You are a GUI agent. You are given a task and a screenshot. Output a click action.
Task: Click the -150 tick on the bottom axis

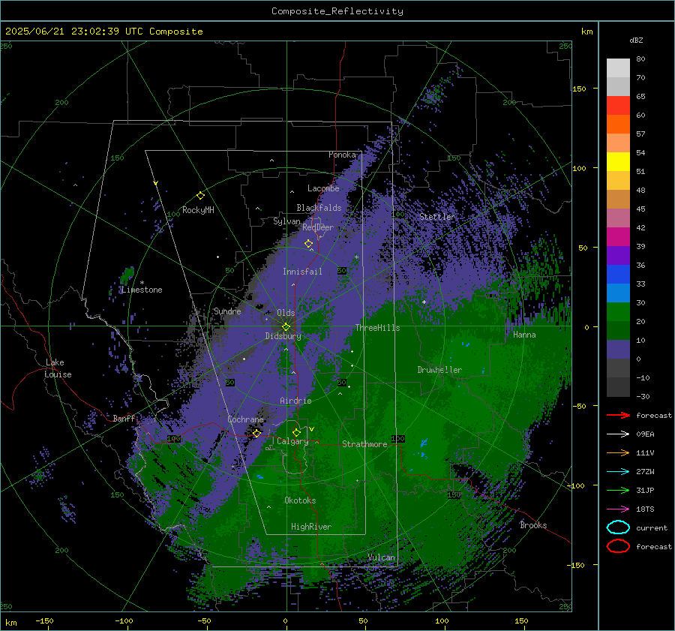pos(44,620)
